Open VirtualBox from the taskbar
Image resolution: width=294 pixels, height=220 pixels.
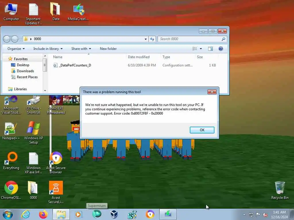114,214
